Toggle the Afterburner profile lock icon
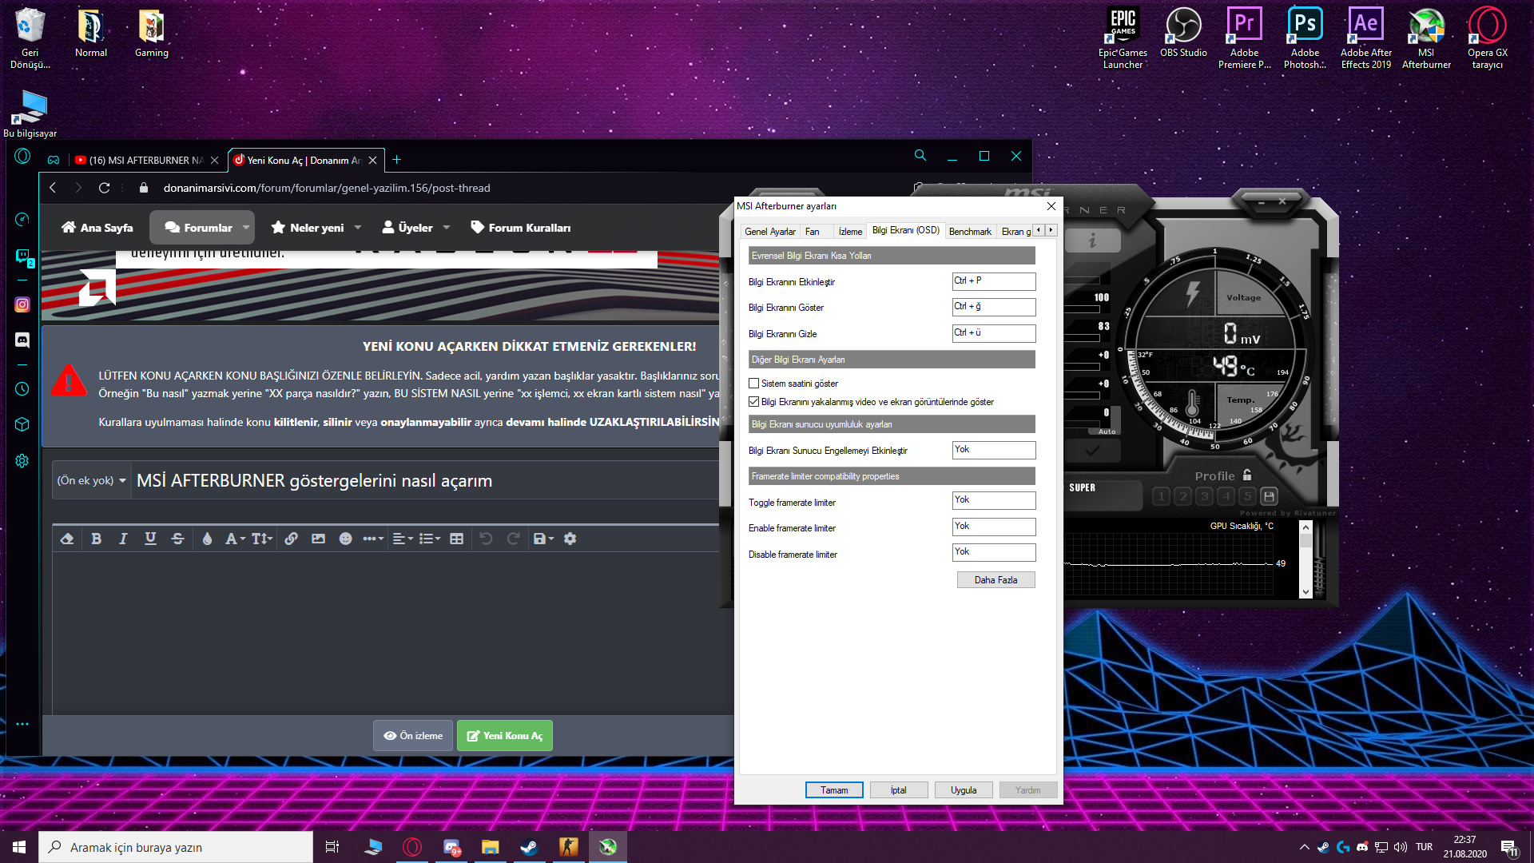 1247,475
